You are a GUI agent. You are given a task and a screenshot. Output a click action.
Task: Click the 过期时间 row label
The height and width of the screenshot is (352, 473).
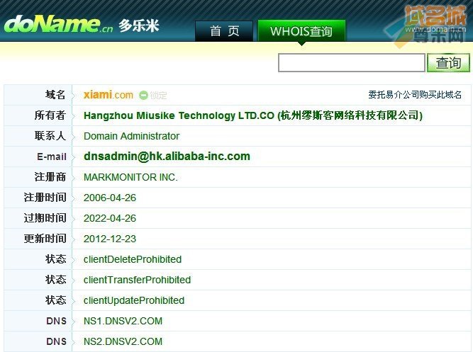coord(45,218)
